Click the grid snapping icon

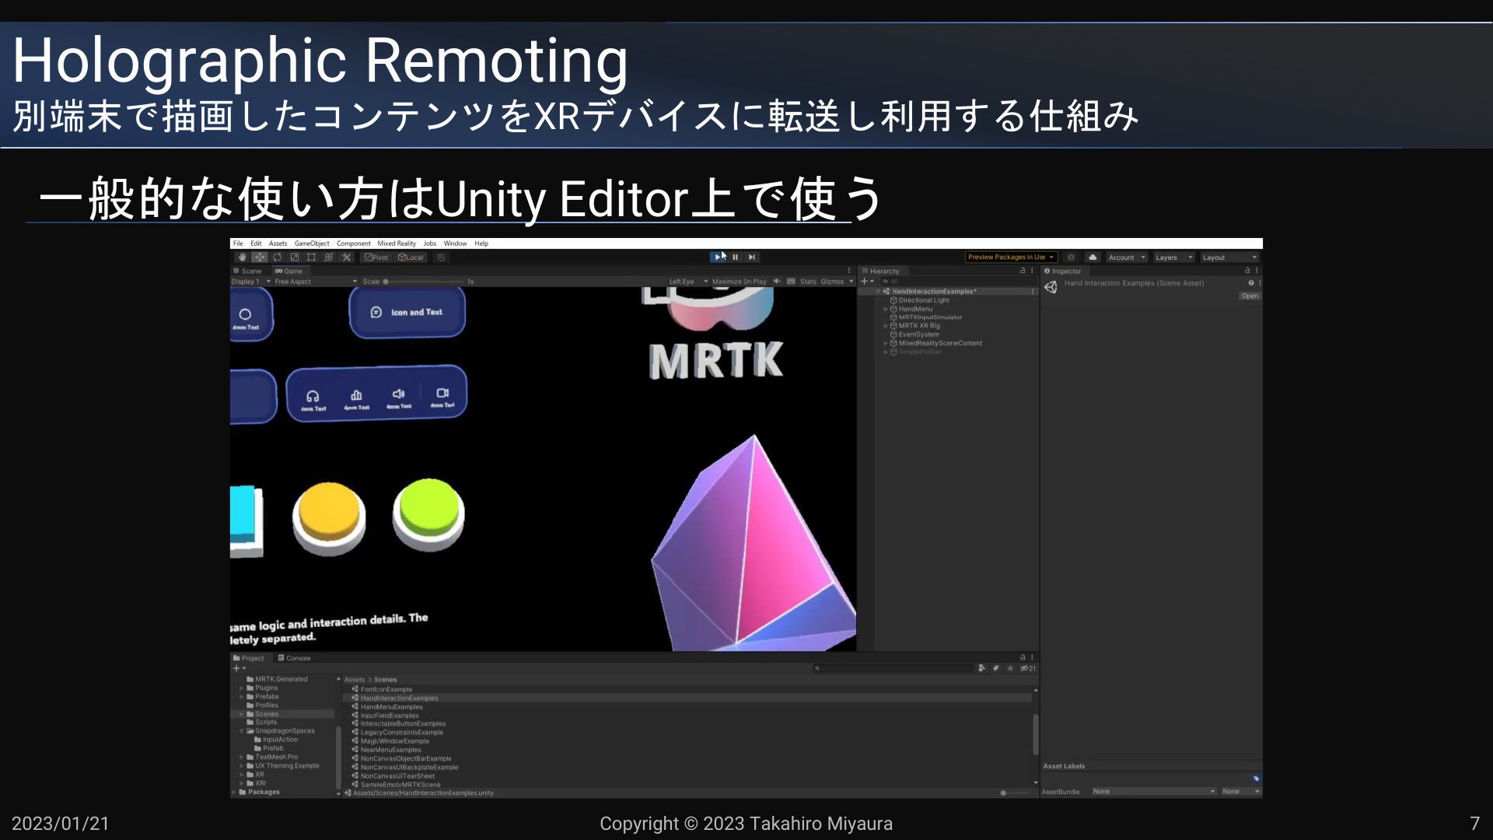(x=441, y=257)
